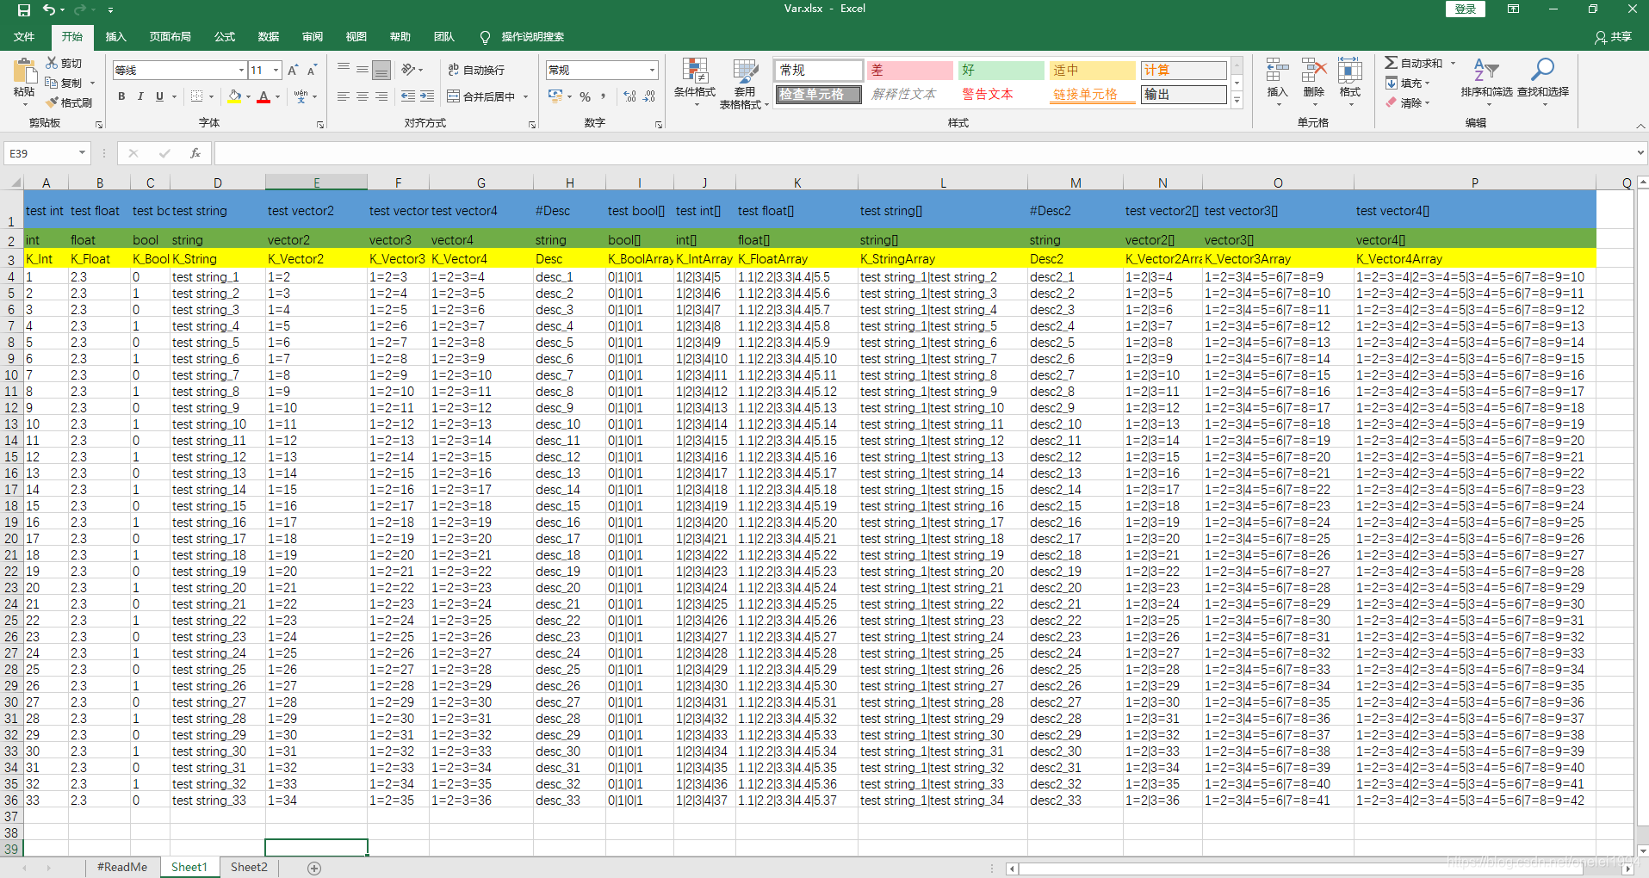Image resolution: width=1649 pixels, height=878 pixels.
Task: Expand the Merge and Center dropdown arrow
Action: click(525, 96)
